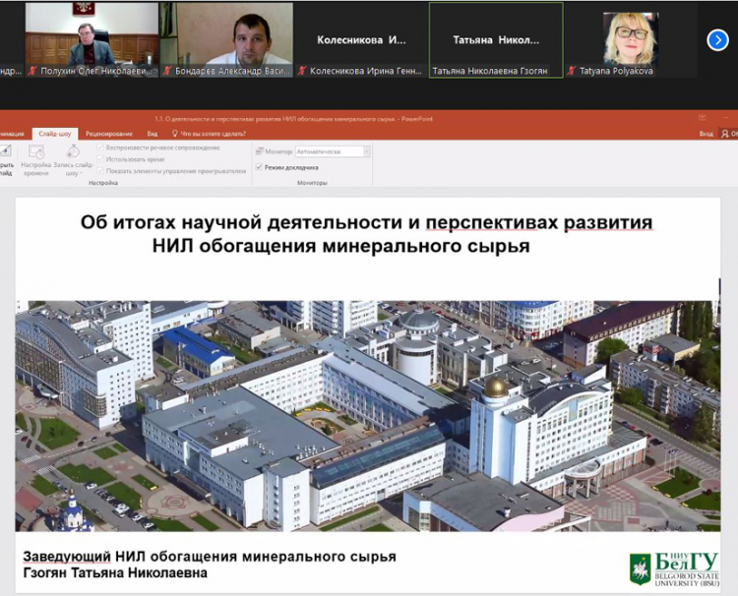Toggle the Использовать время checkbox

pyautogui.click(x=100, y=159)
